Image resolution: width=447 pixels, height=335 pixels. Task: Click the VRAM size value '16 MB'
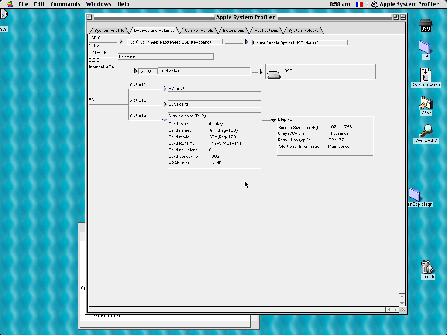coord(215,163)
